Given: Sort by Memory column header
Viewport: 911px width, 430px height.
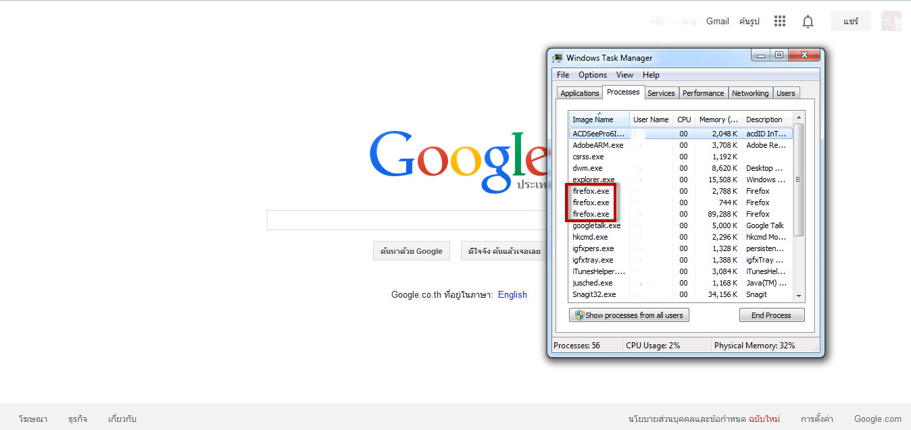Looking at the screenshot, I should click(718, 119).
